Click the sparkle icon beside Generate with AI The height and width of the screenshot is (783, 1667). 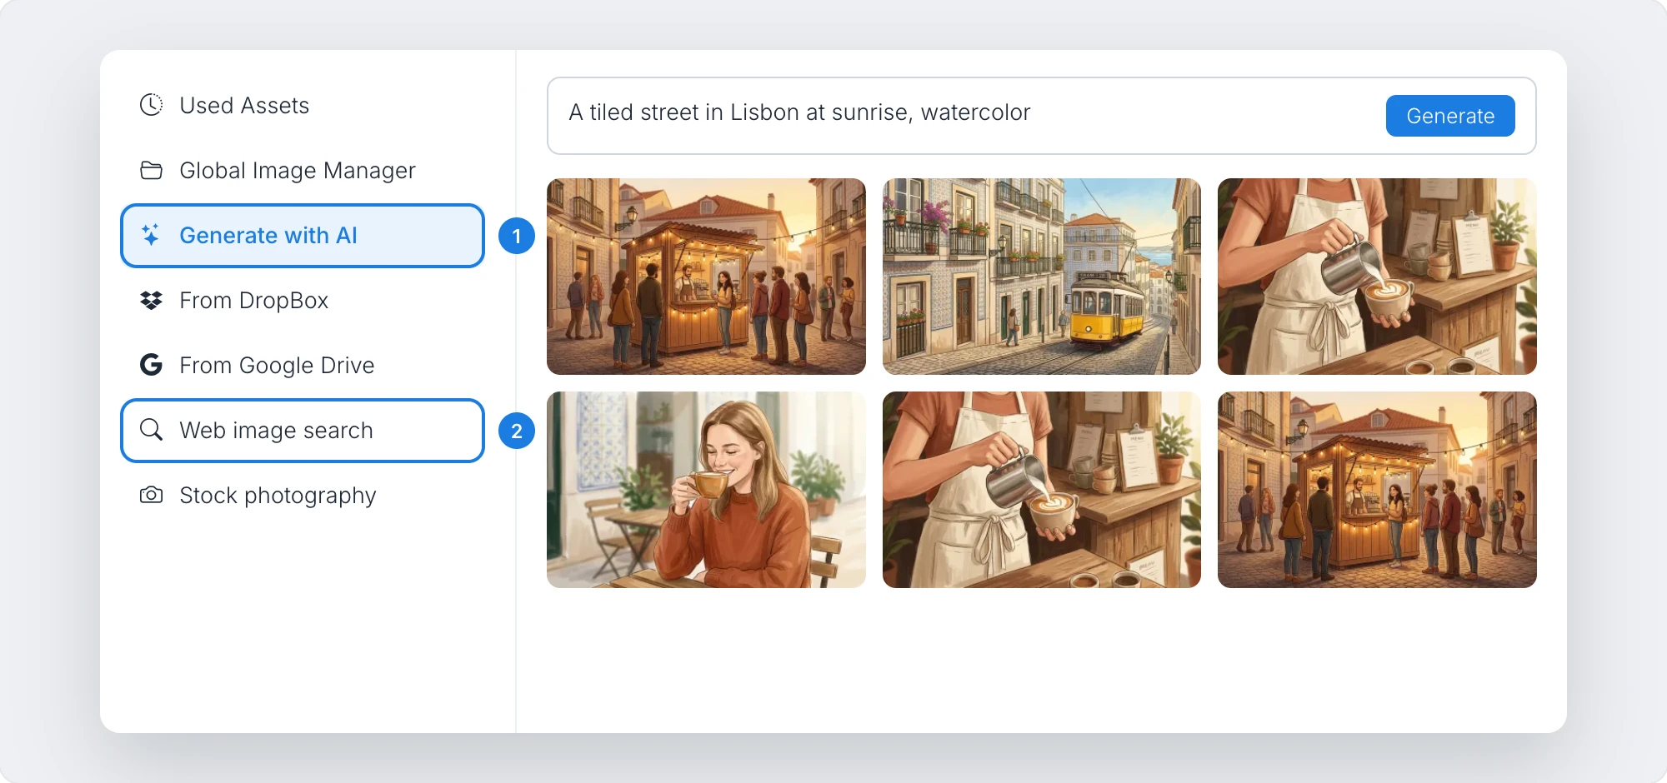[151, 235]
